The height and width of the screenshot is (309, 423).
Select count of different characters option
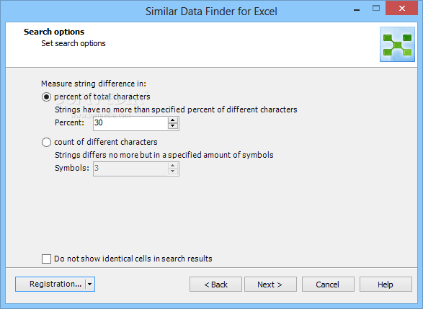pyautogui.click(x=46, y=142)
